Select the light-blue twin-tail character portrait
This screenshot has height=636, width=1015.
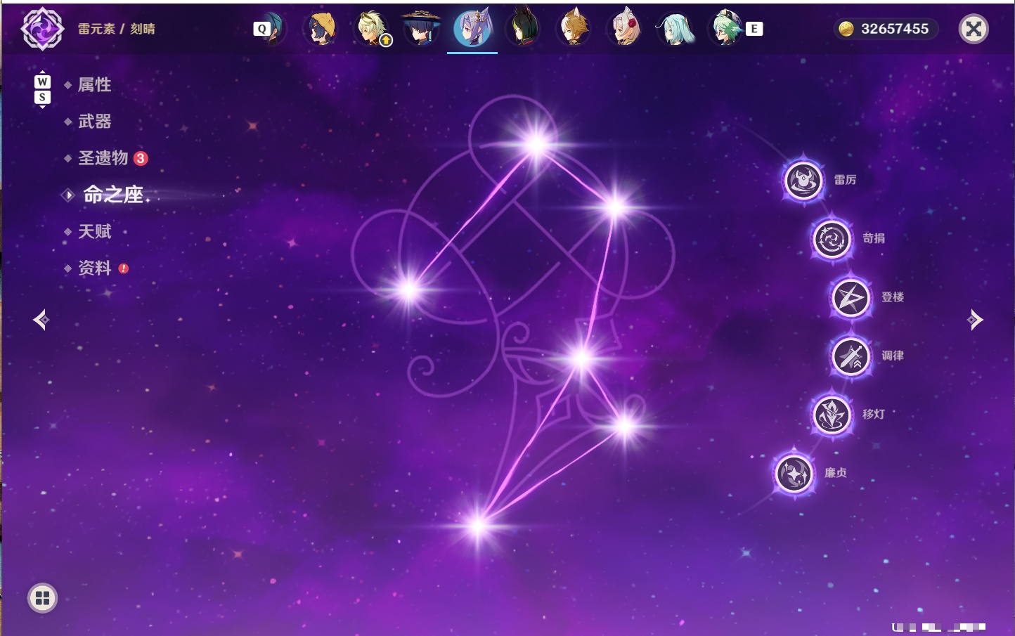(675, 29)
